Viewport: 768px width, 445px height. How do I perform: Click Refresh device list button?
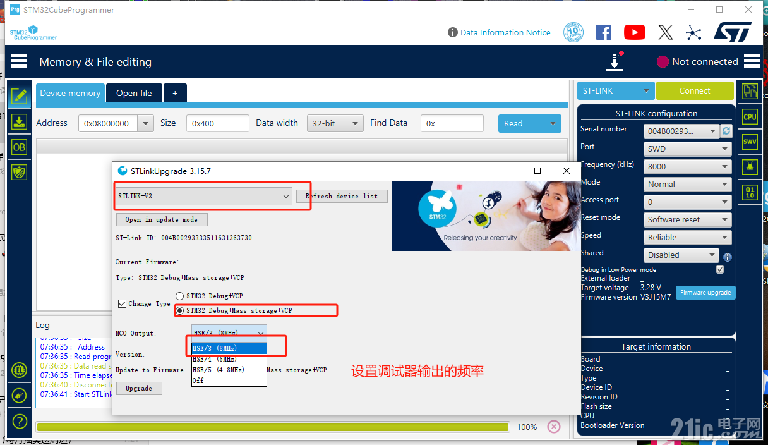tap(342, 196)
